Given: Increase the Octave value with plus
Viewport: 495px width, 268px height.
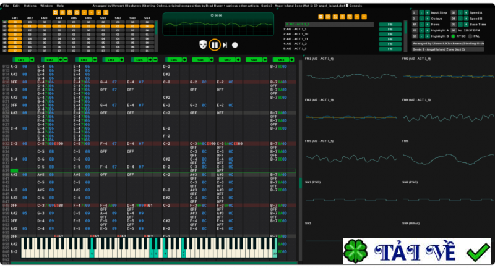Looking at the screenshot, I should pyautogui.click(x=426, y=20).
